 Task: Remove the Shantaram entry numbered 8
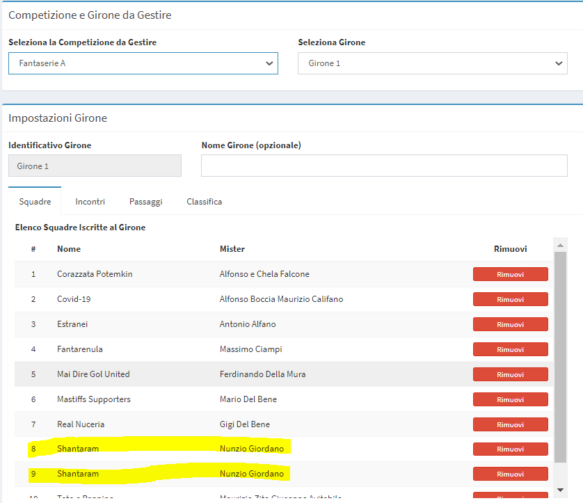click(510, 449)
